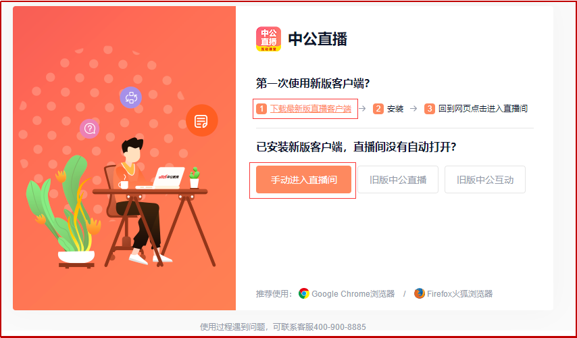Click the Google Chrome browser icon
577x338 pixels.
(304, 293)
